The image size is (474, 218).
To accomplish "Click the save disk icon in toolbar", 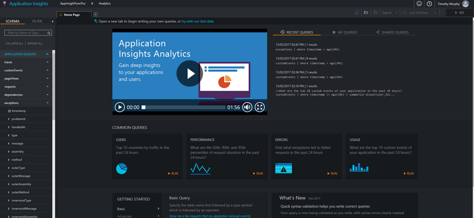I will (x=375, y=13).
